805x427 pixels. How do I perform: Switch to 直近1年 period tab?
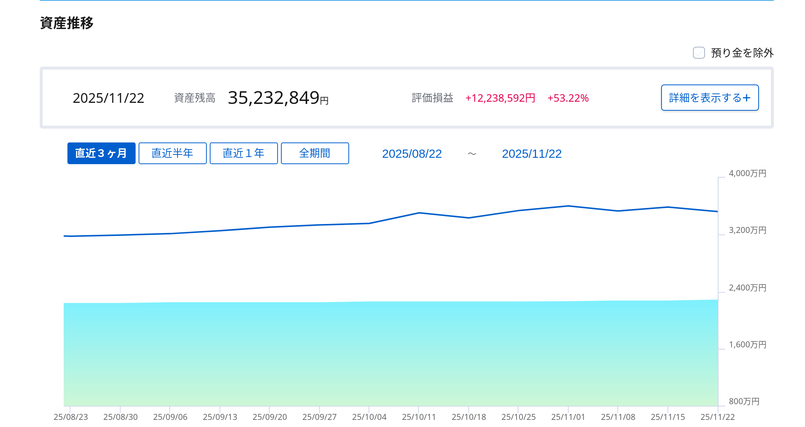click(243, 153)
